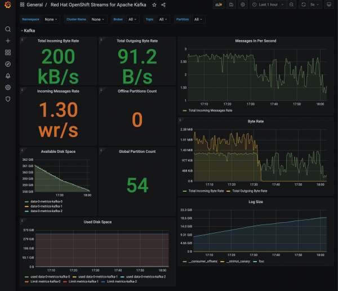Toggle Total Incoming Messages Rate legend series
This screenshot has height=291, width=338.
(x=211, y=111)
